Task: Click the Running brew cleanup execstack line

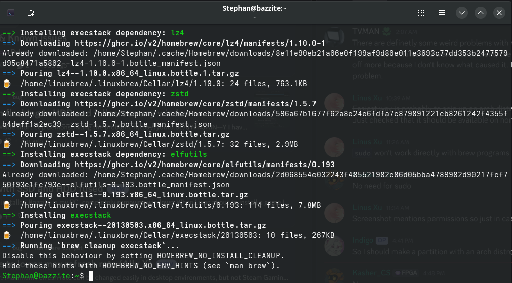Action: [x=91, y=246]
